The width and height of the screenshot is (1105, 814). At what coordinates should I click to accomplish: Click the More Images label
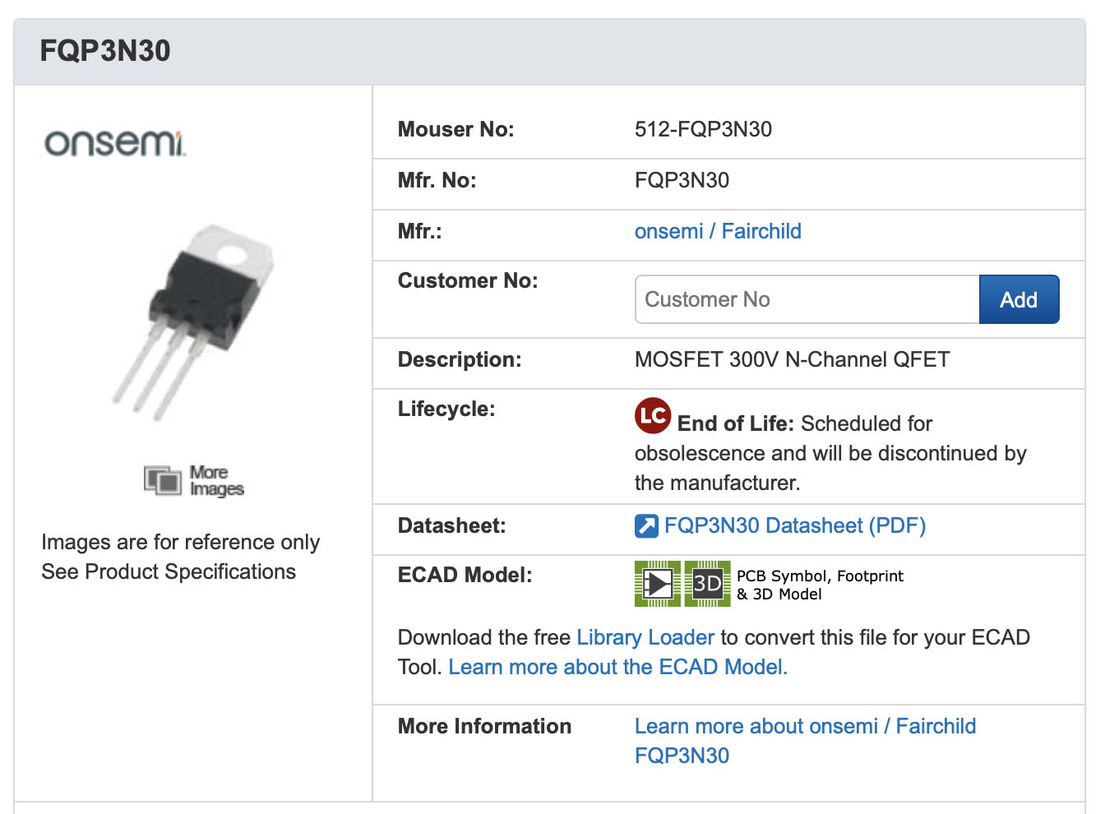(x=216, y=480)
